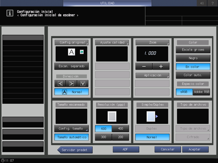Click the information icon beside Configuración inicial
This screenshot has height=163, width=218.
pos(10,13)
